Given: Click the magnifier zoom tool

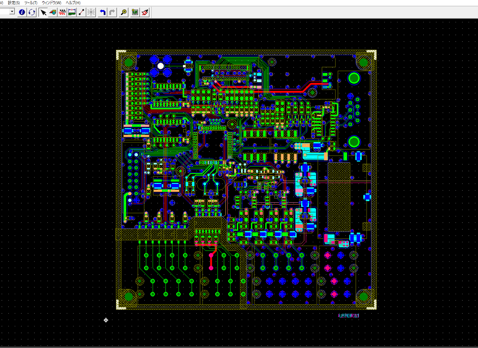Looking at the screenshot, I should click(x=123, y=12).
